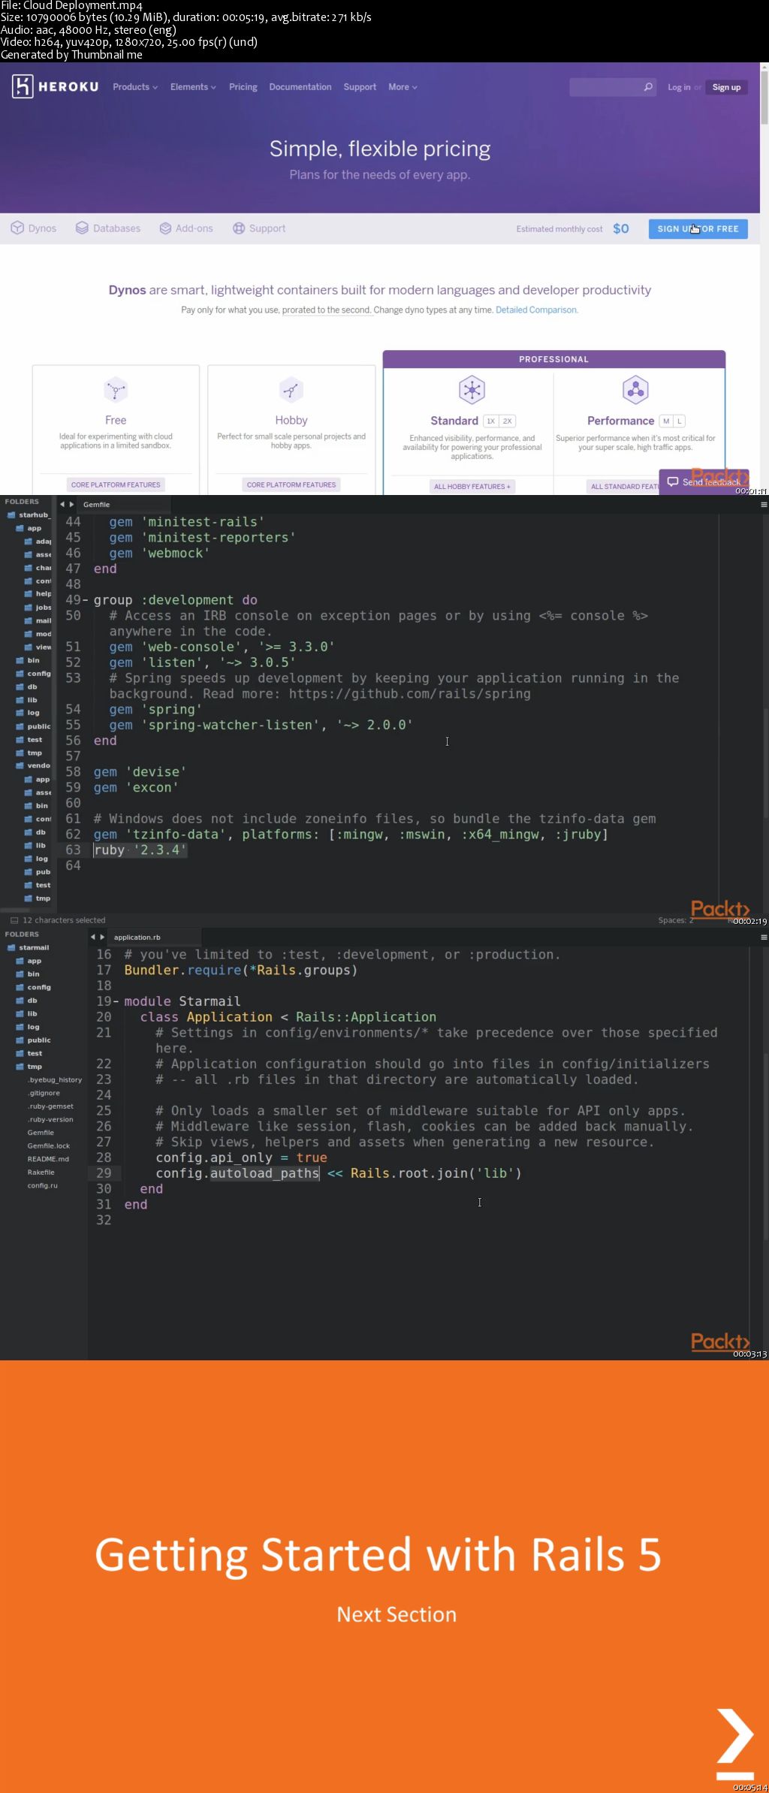Click the Log in link
The image size is (769, 1793).
click(x=679, y=87)
